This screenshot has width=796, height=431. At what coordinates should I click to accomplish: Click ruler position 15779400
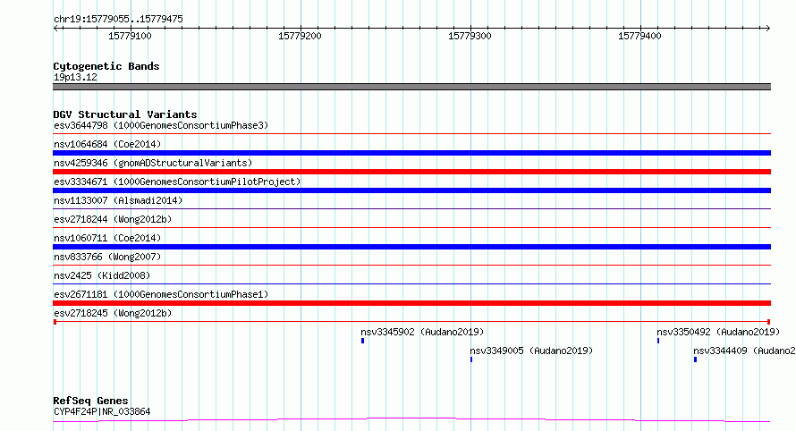(639, 36)
